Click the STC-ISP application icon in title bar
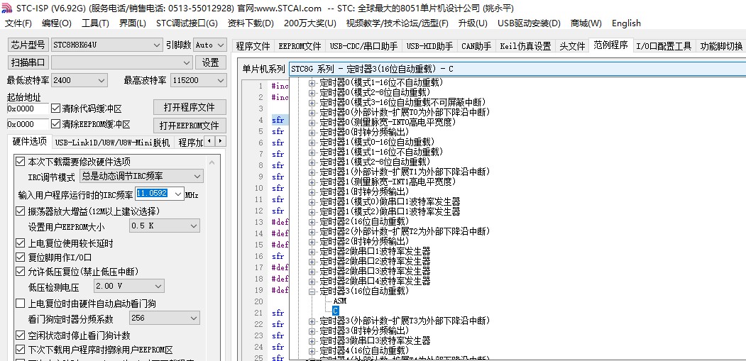 (8, 8)
